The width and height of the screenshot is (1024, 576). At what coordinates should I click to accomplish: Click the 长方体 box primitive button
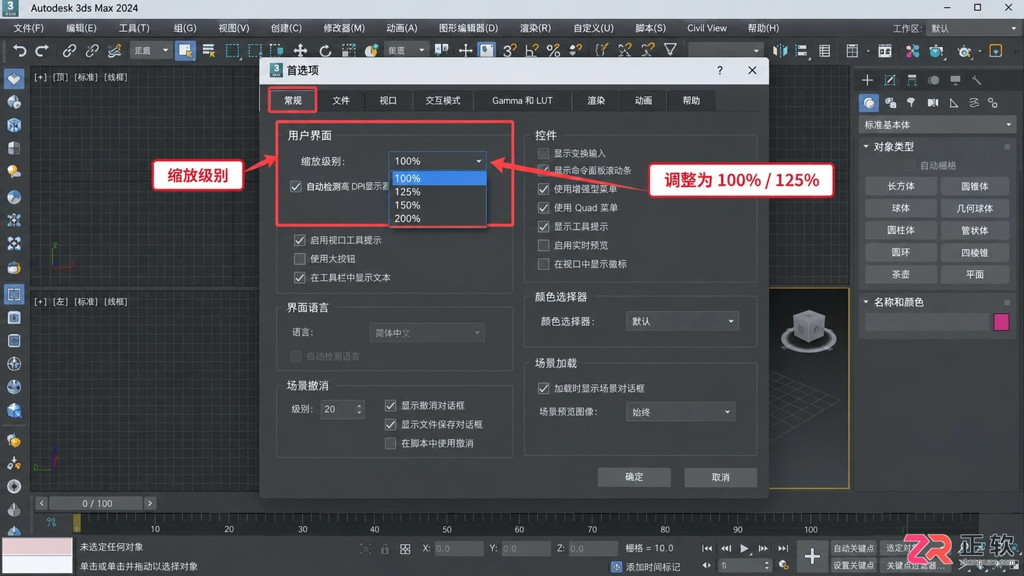(x=901, y=186)
